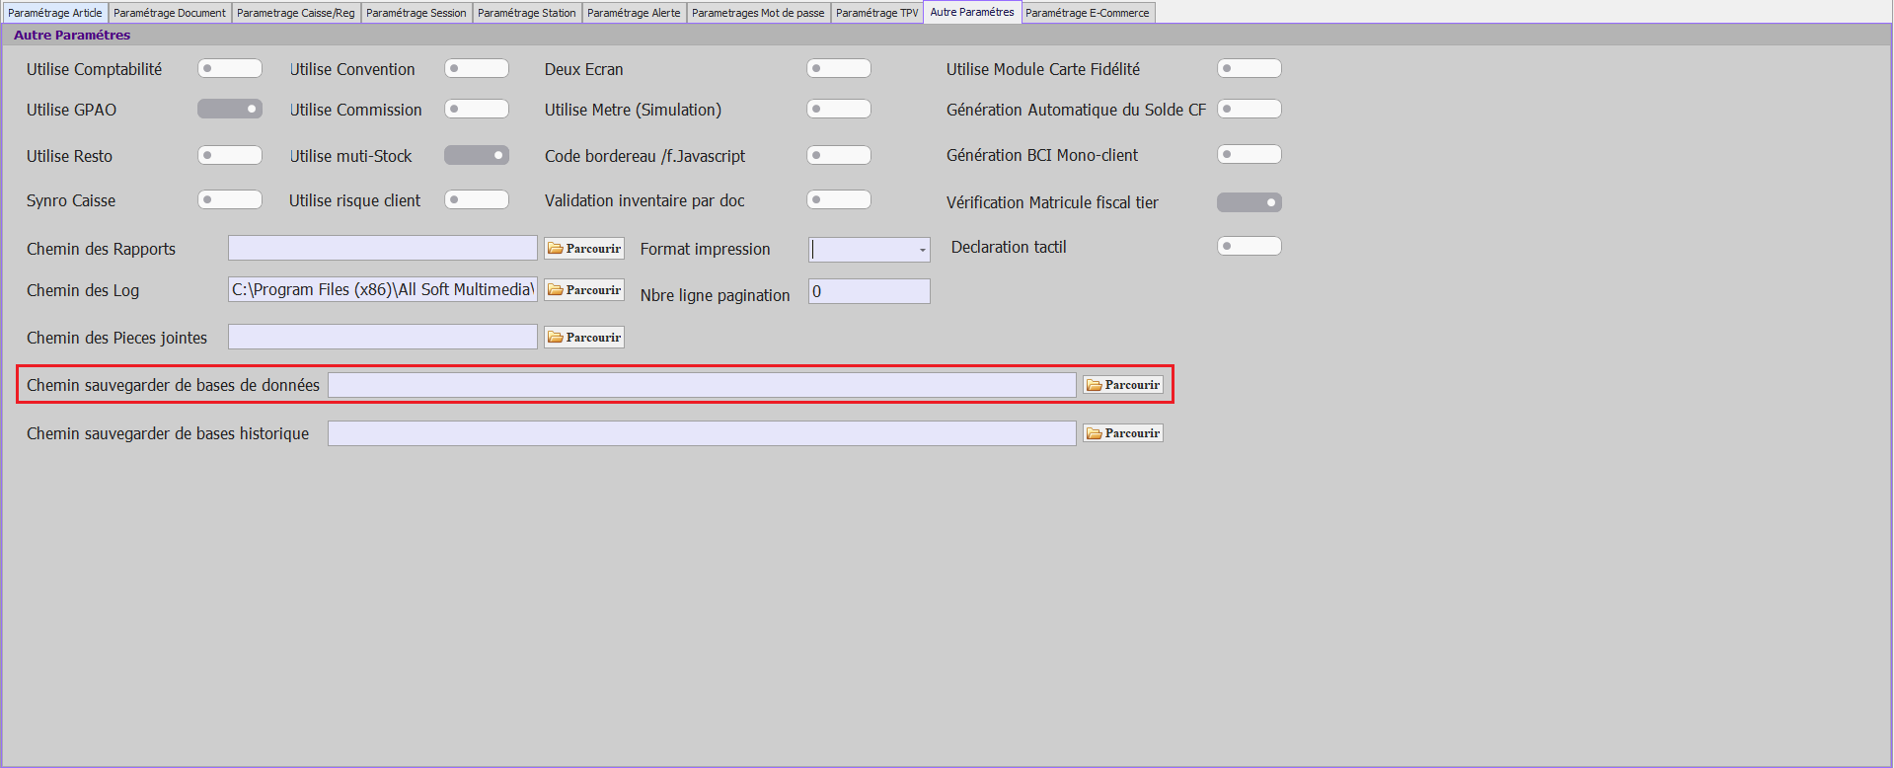Browse for Chemin des Pieces jointes
The width and height of the screenshot is (1894, 768).
tap(584, 338)
